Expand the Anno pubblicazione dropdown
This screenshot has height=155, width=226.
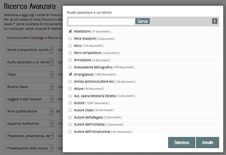51,111
